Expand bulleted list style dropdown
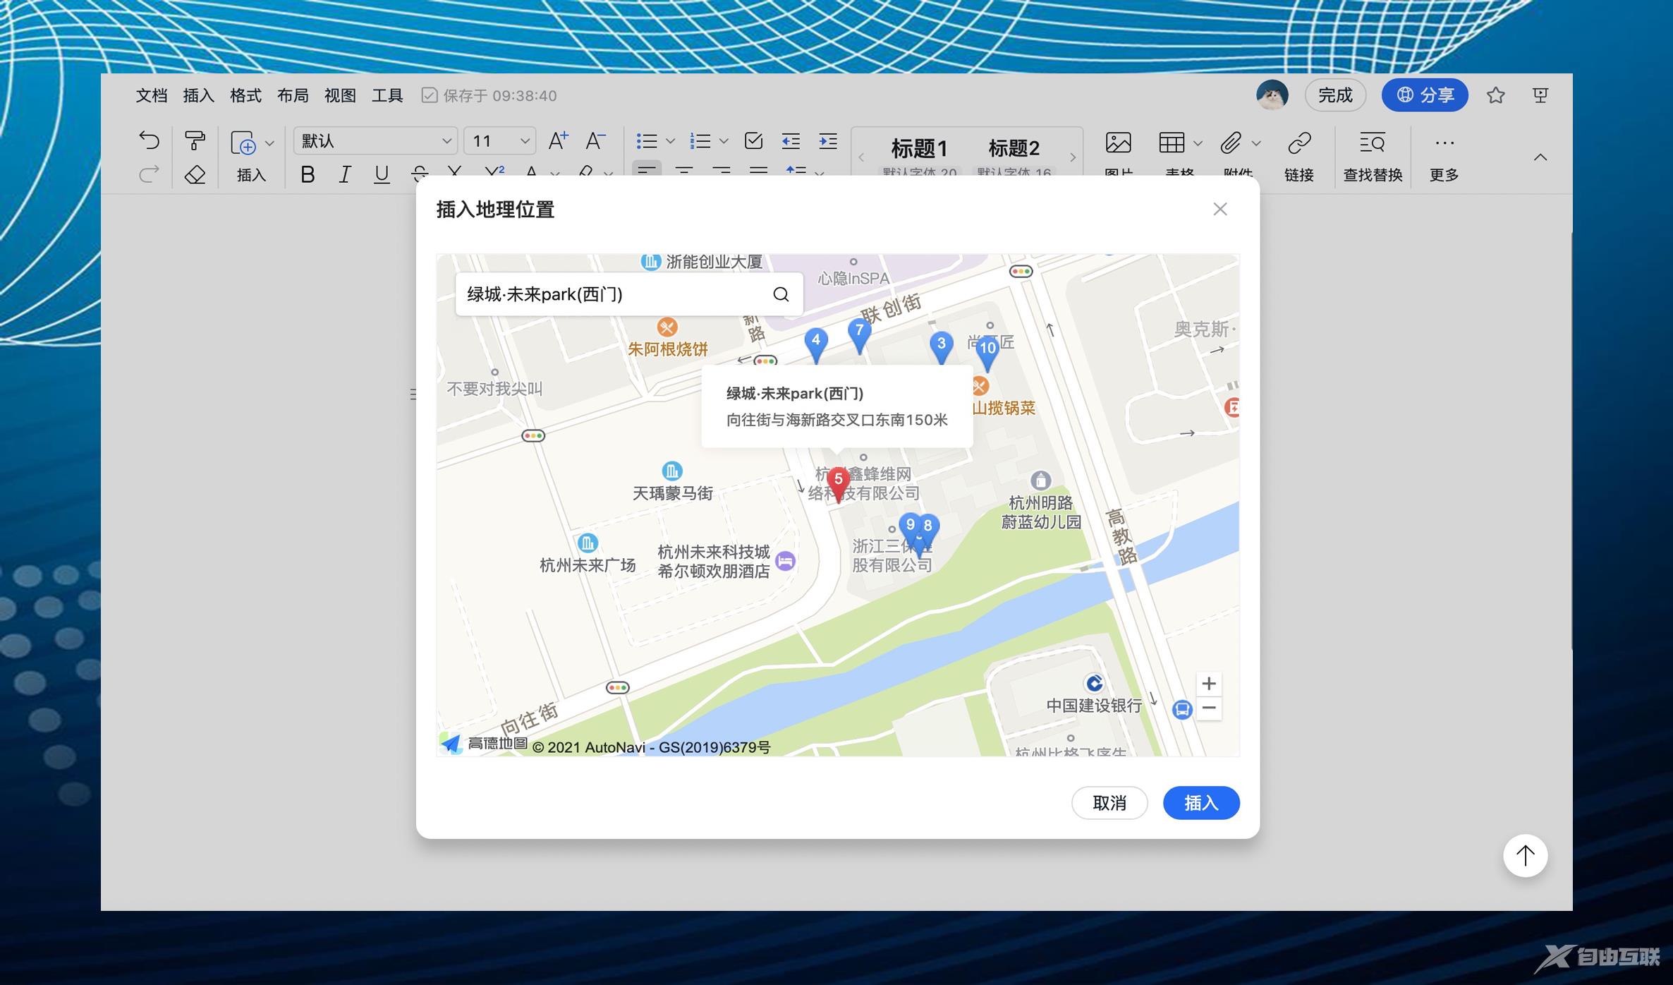The width and height of the screenshot is (1673, 985). tap(670, 141)
